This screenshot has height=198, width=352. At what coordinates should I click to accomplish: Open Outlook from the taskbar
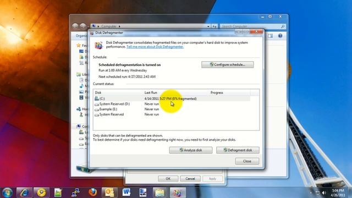[x=109, y=193]
